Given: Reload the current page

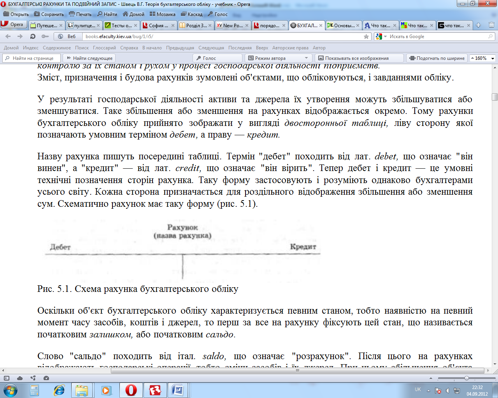Looking at the screenshot, I should pos(33,36).
